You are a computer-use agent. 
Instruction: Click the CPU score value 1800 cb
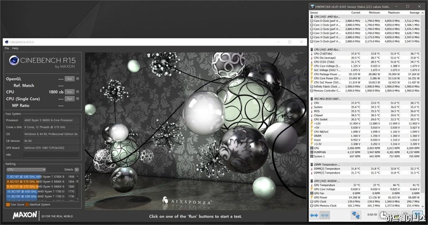point(56,92)
